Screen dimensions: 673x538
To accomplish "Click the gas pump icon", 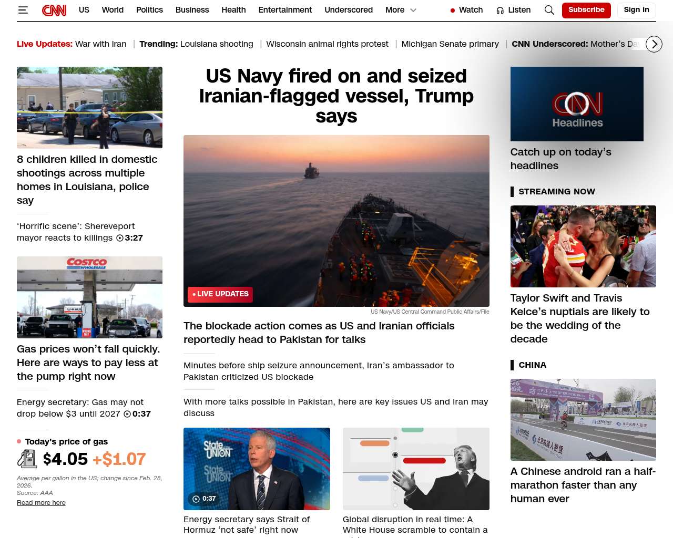I will [x=27, y=459].
